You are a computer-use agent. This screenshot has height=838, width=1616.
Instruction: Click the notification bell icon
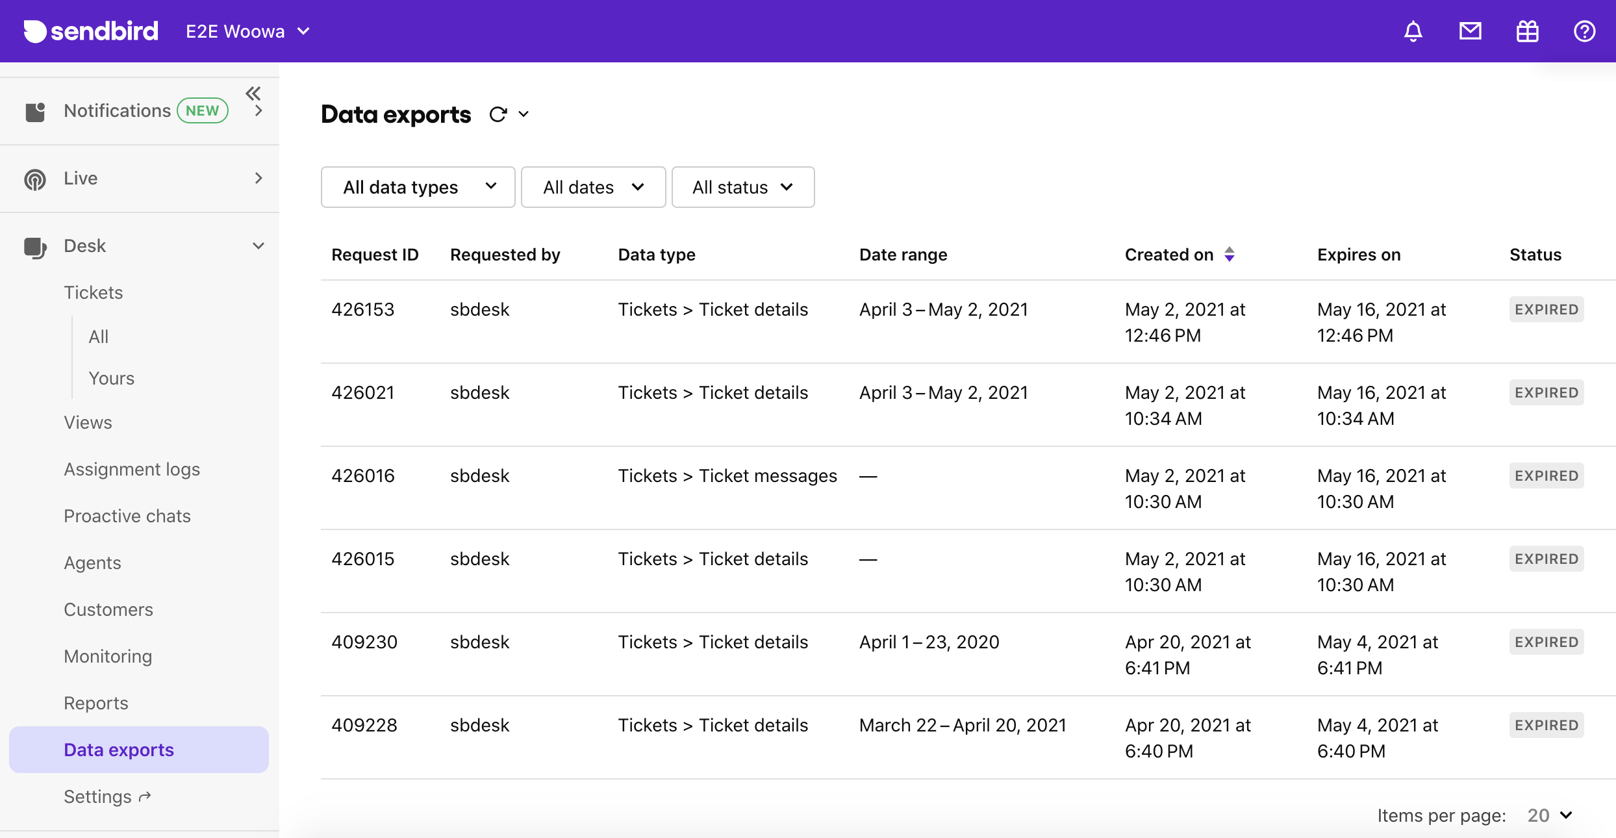coord(1413,31)
